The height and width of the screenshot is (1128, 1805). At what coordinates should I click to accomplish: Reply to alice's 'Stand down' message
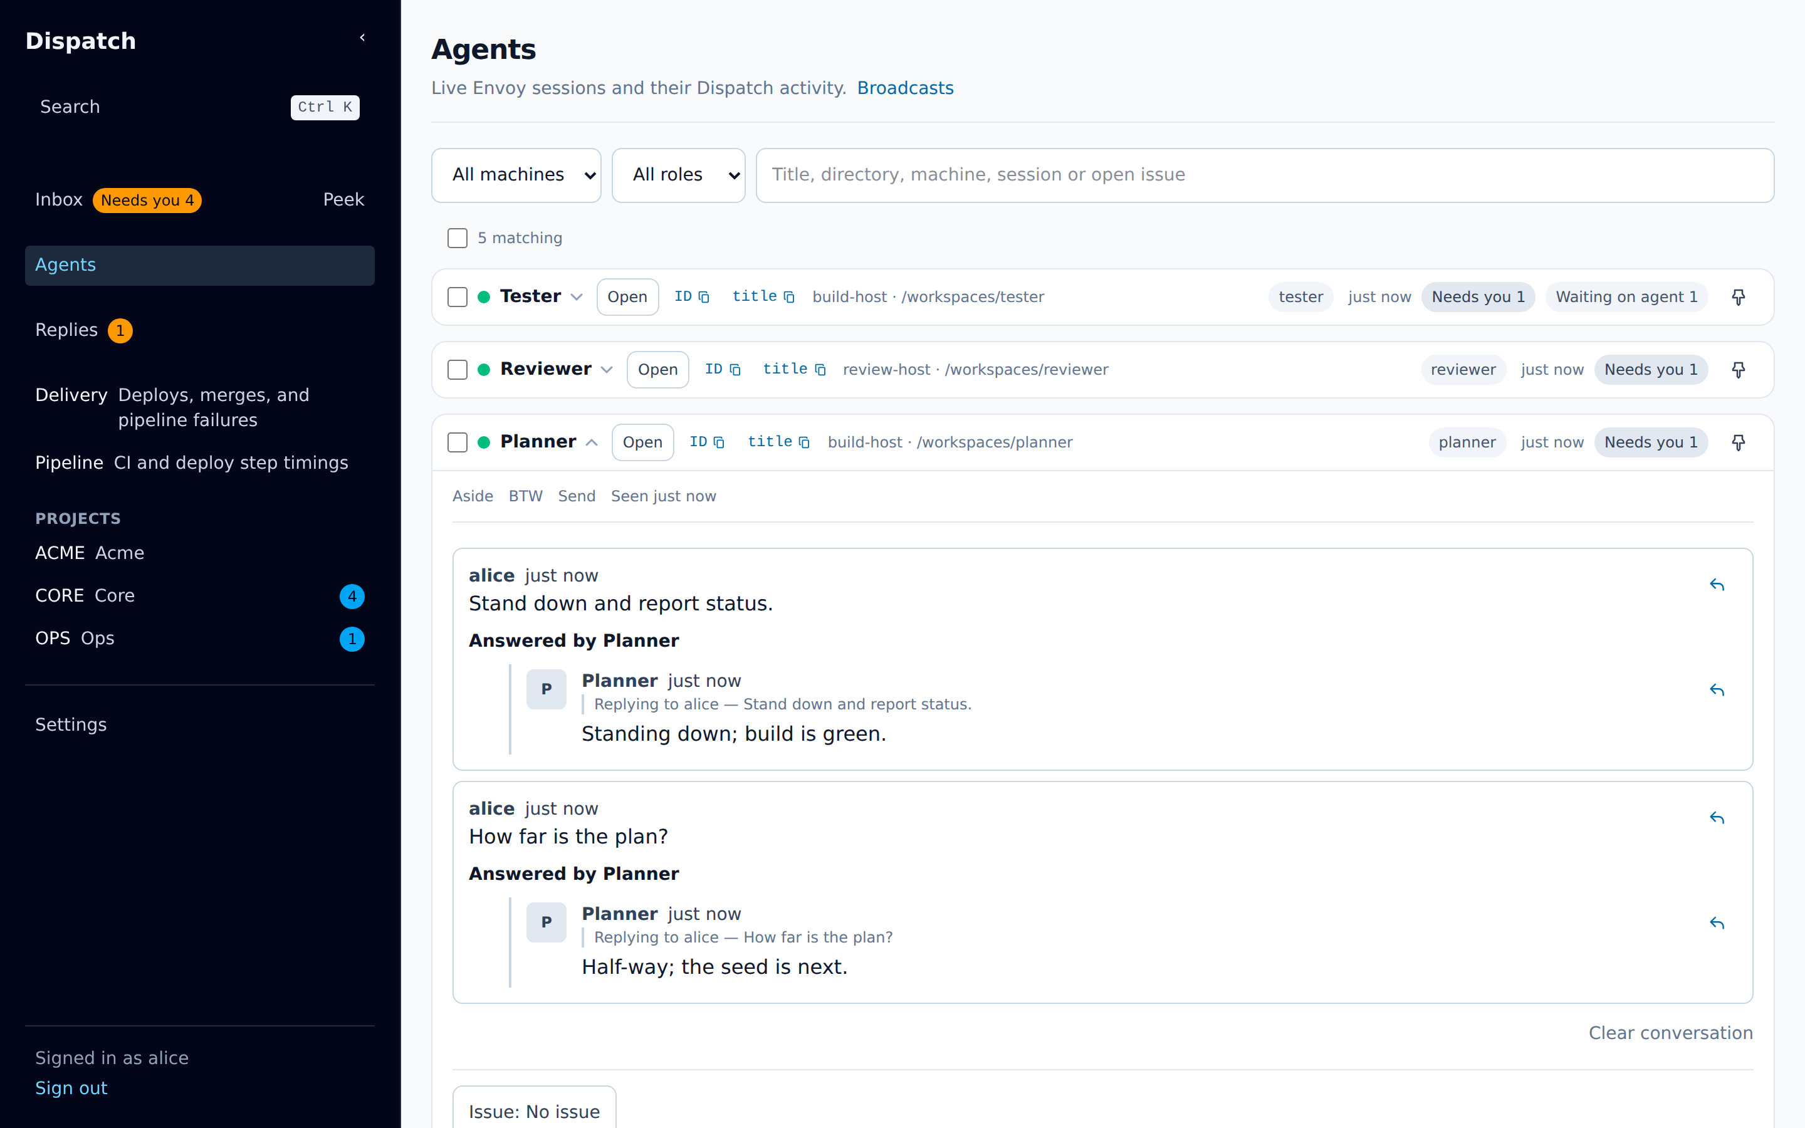tap(1717, 585)
